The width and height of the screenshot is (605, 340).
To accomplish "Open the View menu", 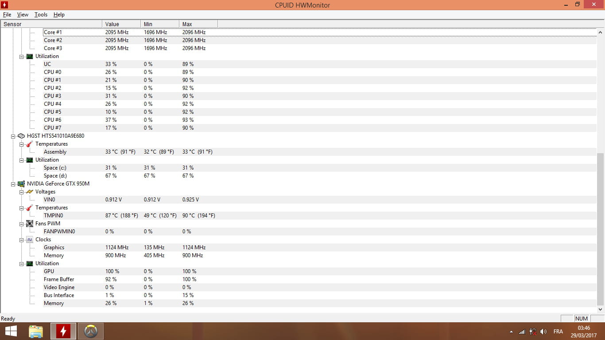I will [x=23, y=15].
